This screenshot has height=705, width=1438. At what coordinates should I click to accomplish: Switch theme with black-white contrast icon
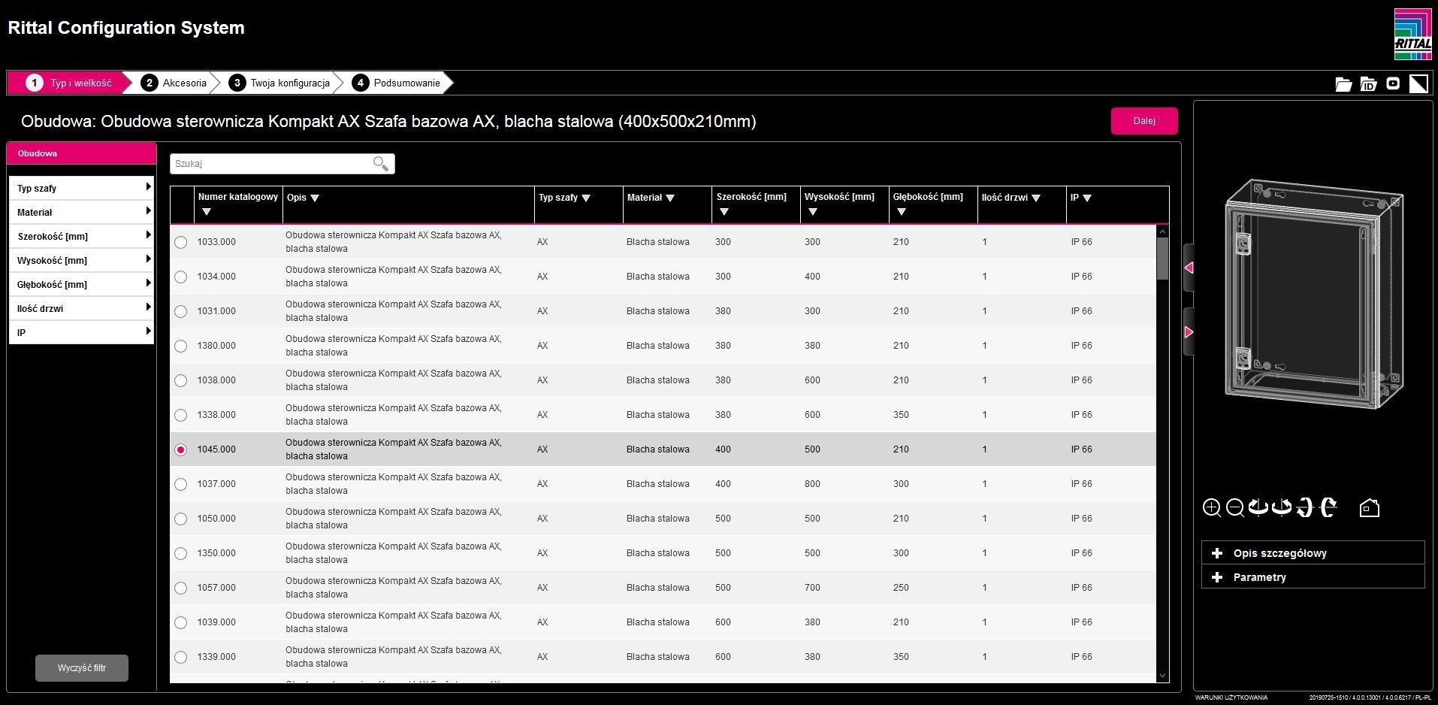tap(1418, 83)
